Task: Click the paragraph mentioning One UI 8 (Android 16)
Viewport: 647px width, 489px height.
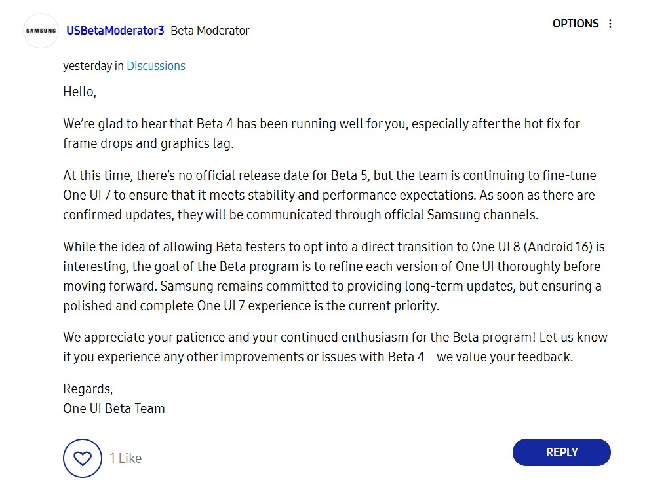Action: 334,276
